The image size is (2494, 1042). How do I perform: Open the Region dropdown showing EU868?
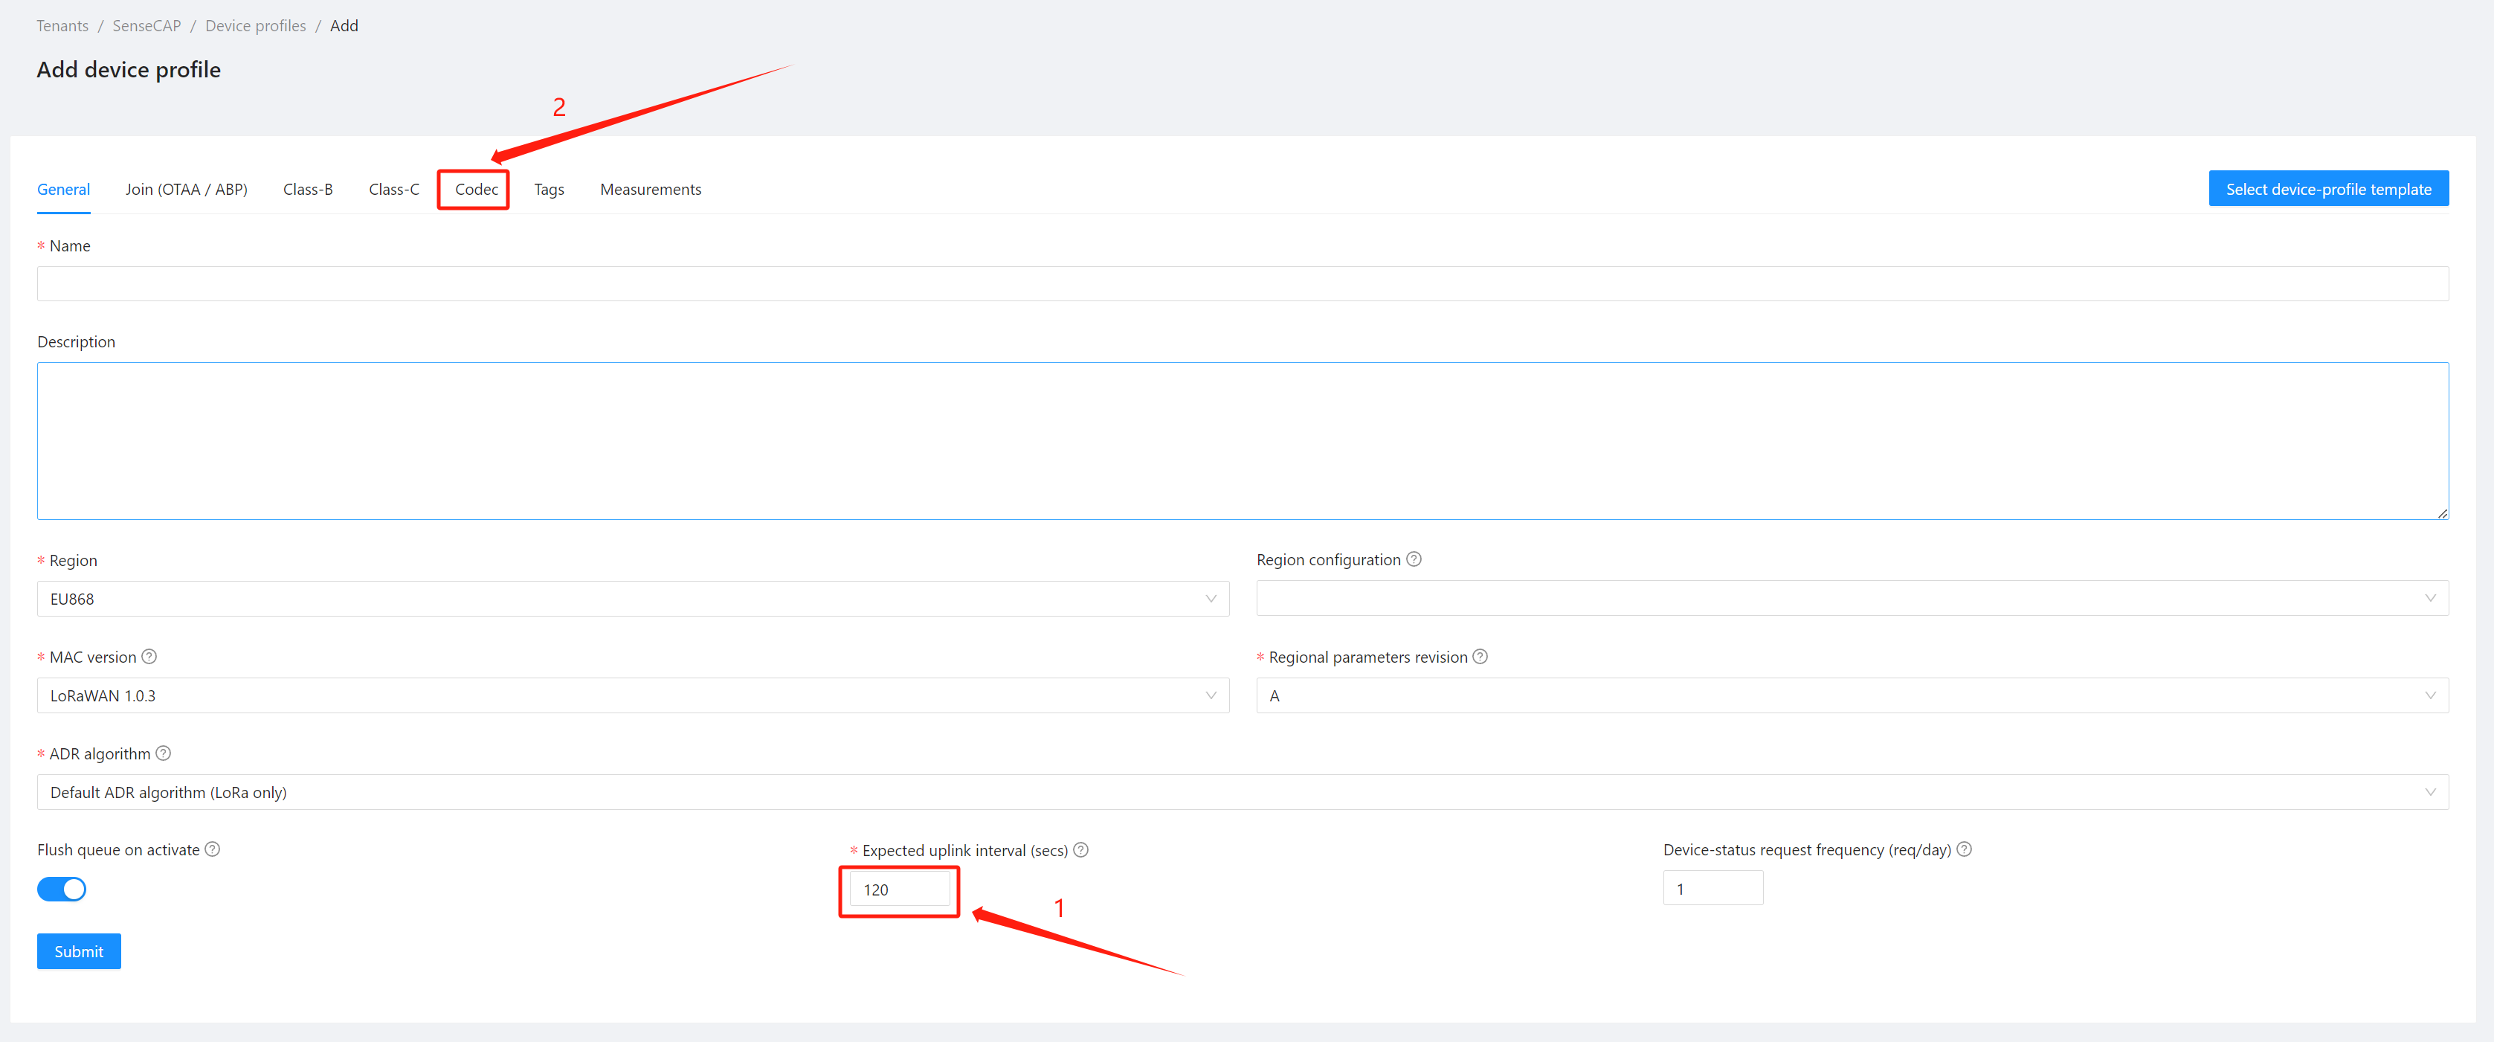click(634, 599)
